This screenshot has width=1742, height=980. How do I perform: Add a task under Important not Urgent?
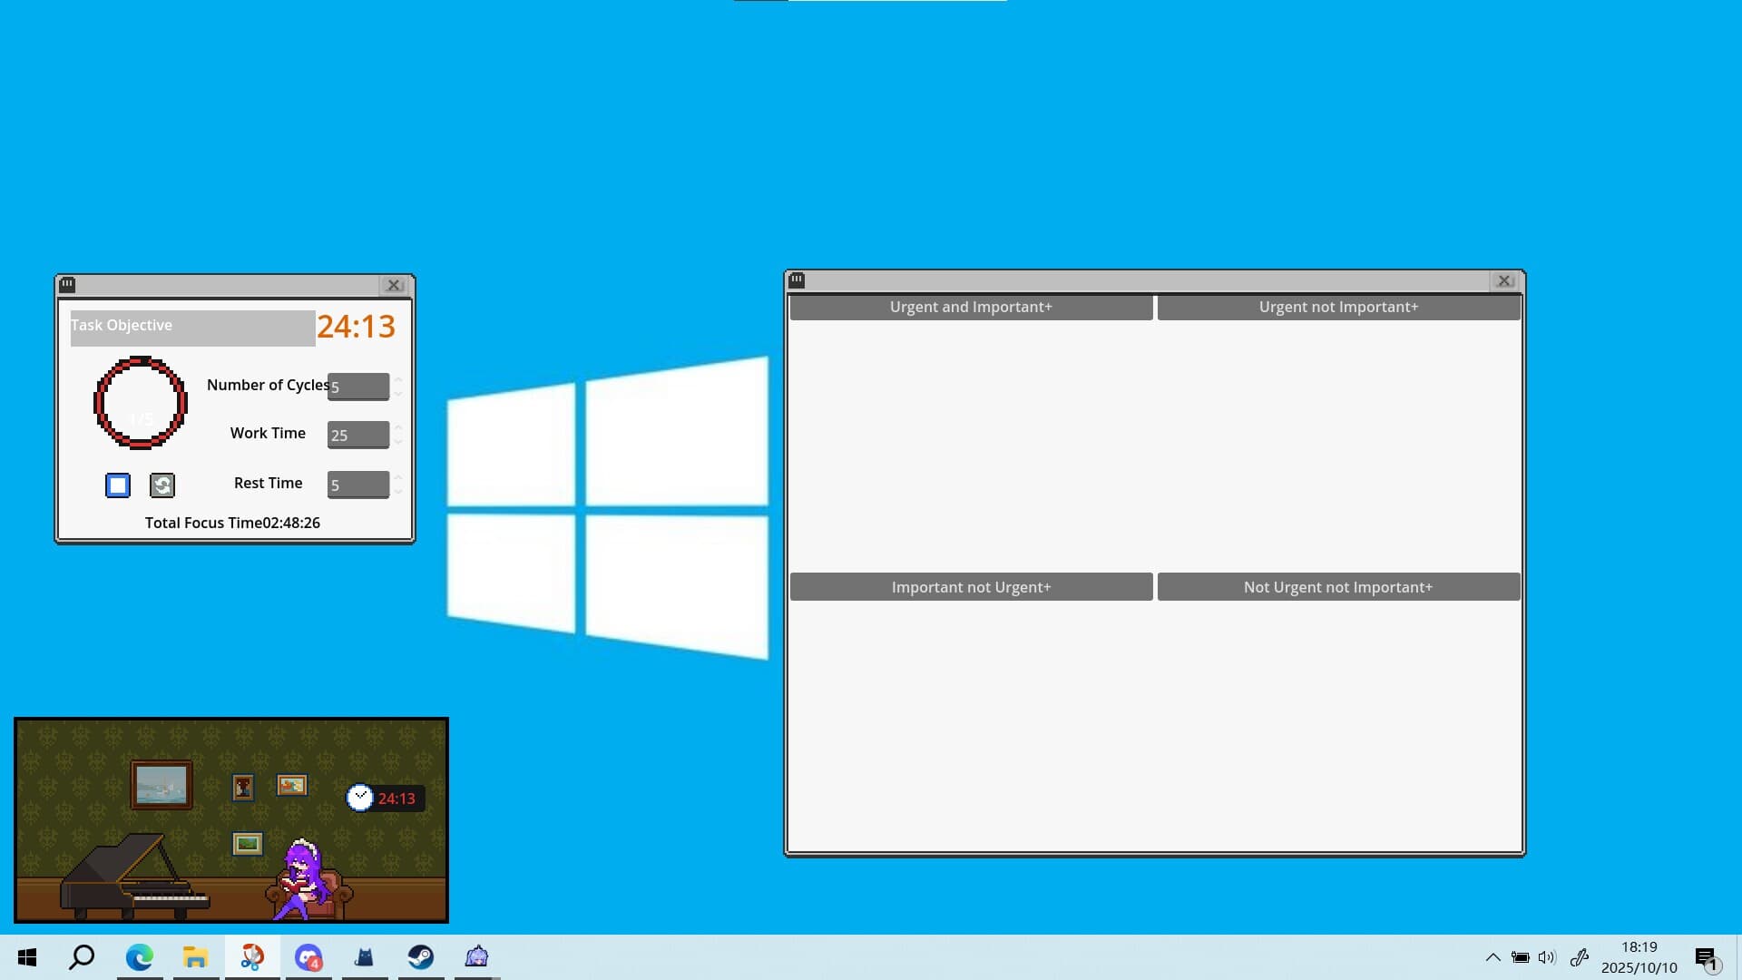[x=971, y=587]
